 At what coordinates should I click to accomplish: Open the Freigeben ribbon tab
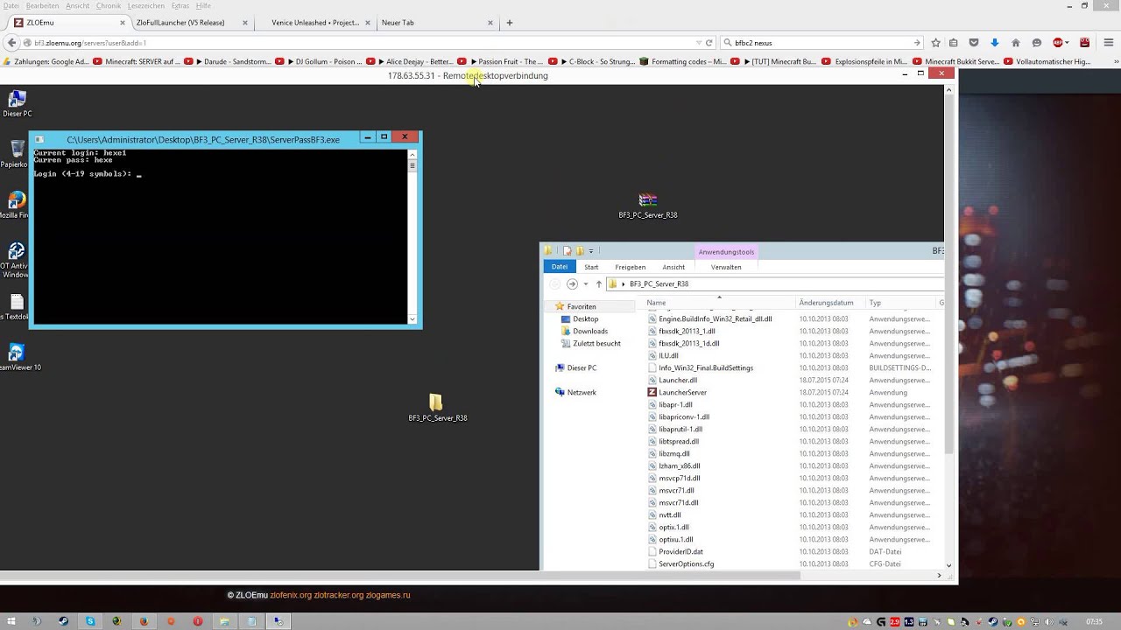pyautogui.click(x=630, y=267)
